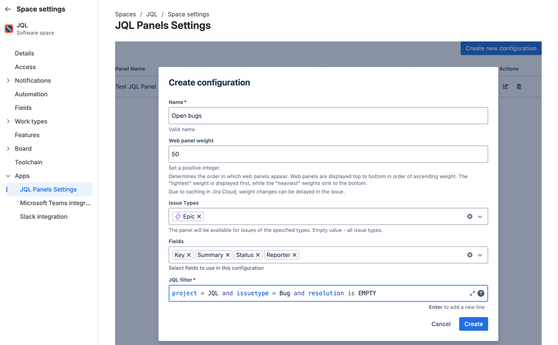Open Automation settings in sidebar
This screenshot has width=558, height=345.
coord(31,94)
